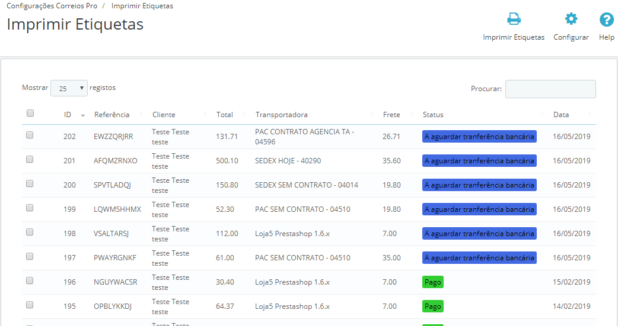This screenshot has height=326, width=618.
Task: Go to Configurações Correios Pro breadcrumb
Action: click(52, 6)
